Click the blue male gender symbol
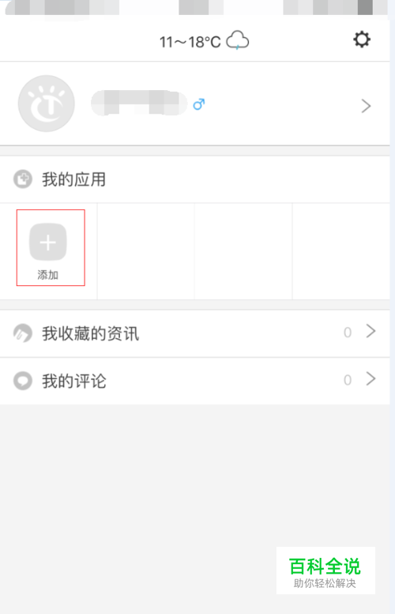Viewport: 395px width, 614px height. click(199, 104)
